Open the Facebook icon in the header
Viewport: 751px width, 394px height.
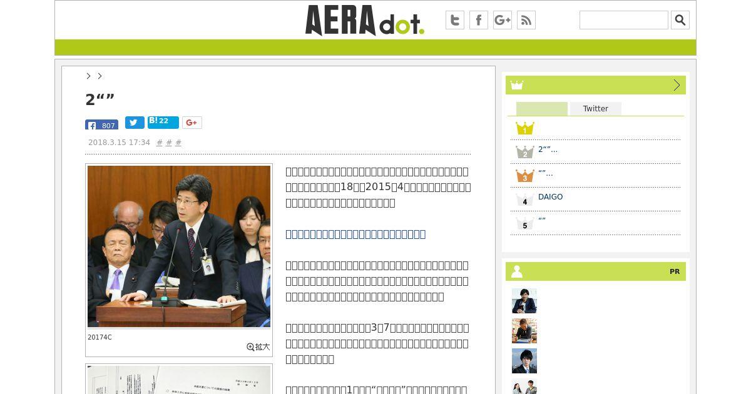(x=479, y=20)
